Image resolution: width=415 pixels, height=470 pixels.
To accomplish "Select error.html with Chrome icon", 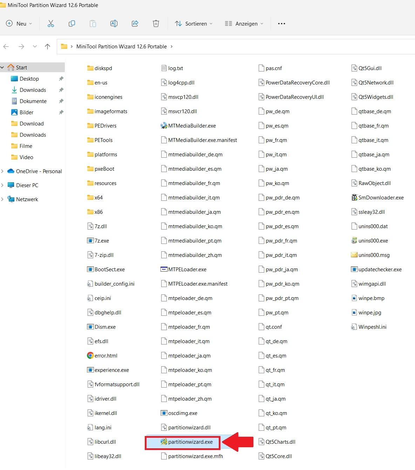I will tap(102, 355).
